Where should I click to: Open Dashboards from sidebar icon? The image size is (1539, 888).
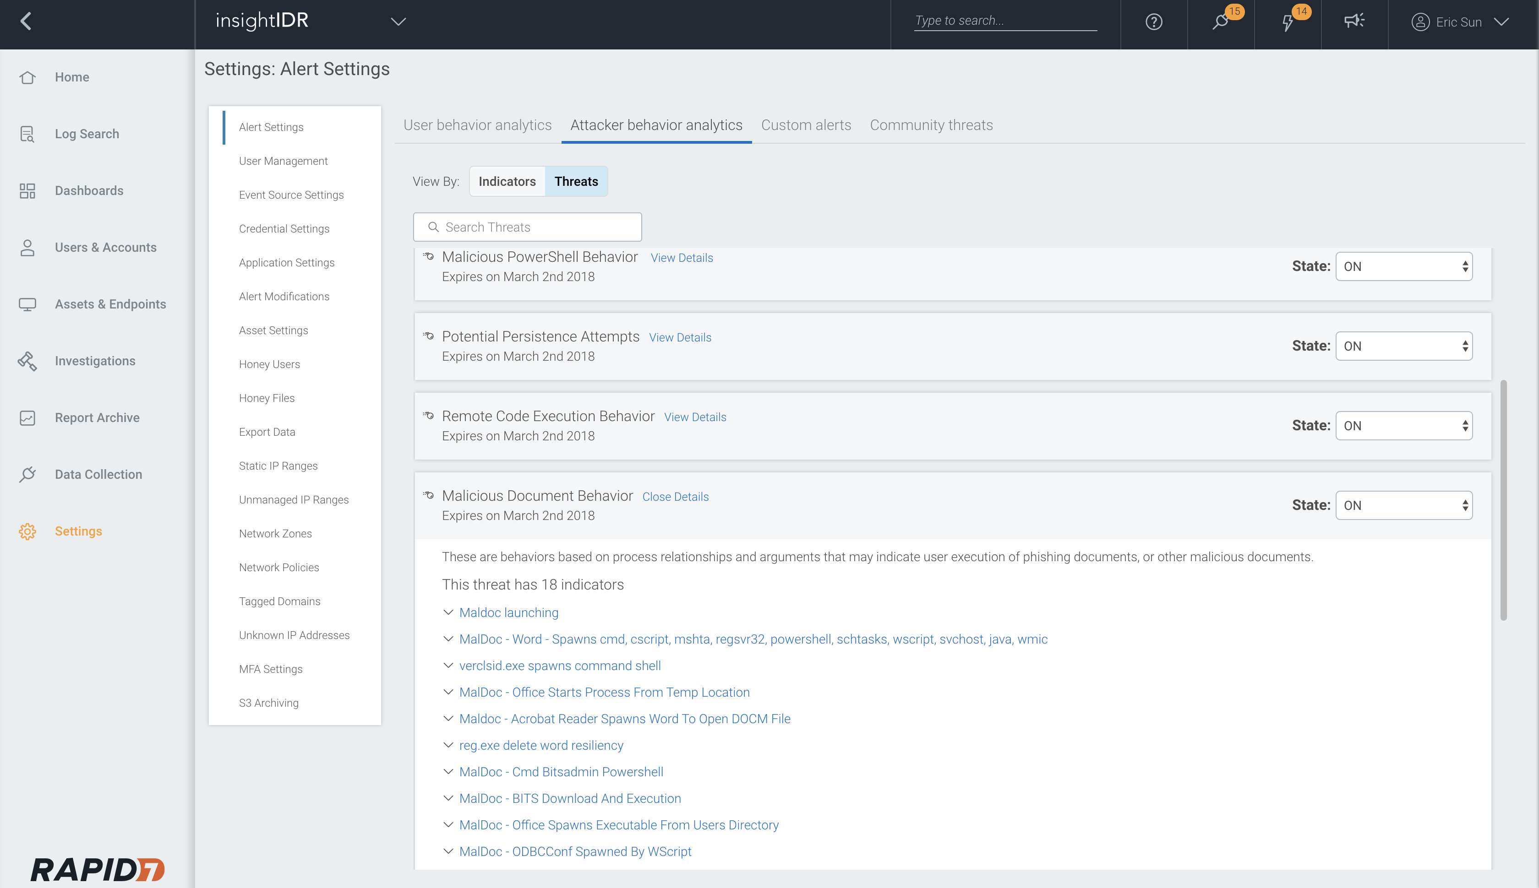(27, 191)
